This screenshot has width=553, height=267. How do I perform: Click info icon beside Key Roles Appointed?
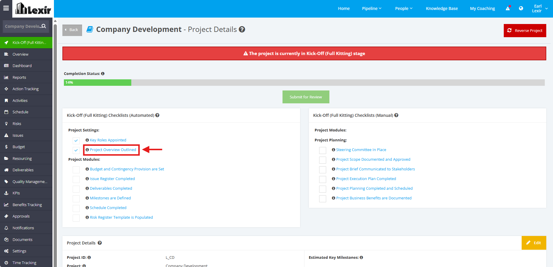[87, 140]
